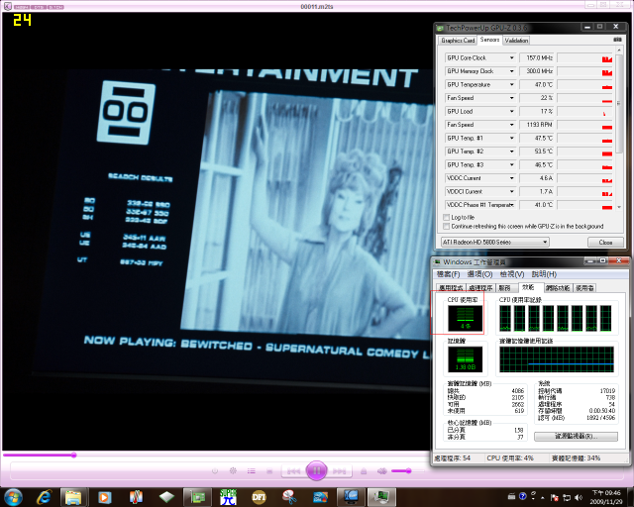Click the white diamond taskbar icon
This screenshot has height=507, width=634.
pyautogui.click(x=166, y=497)
